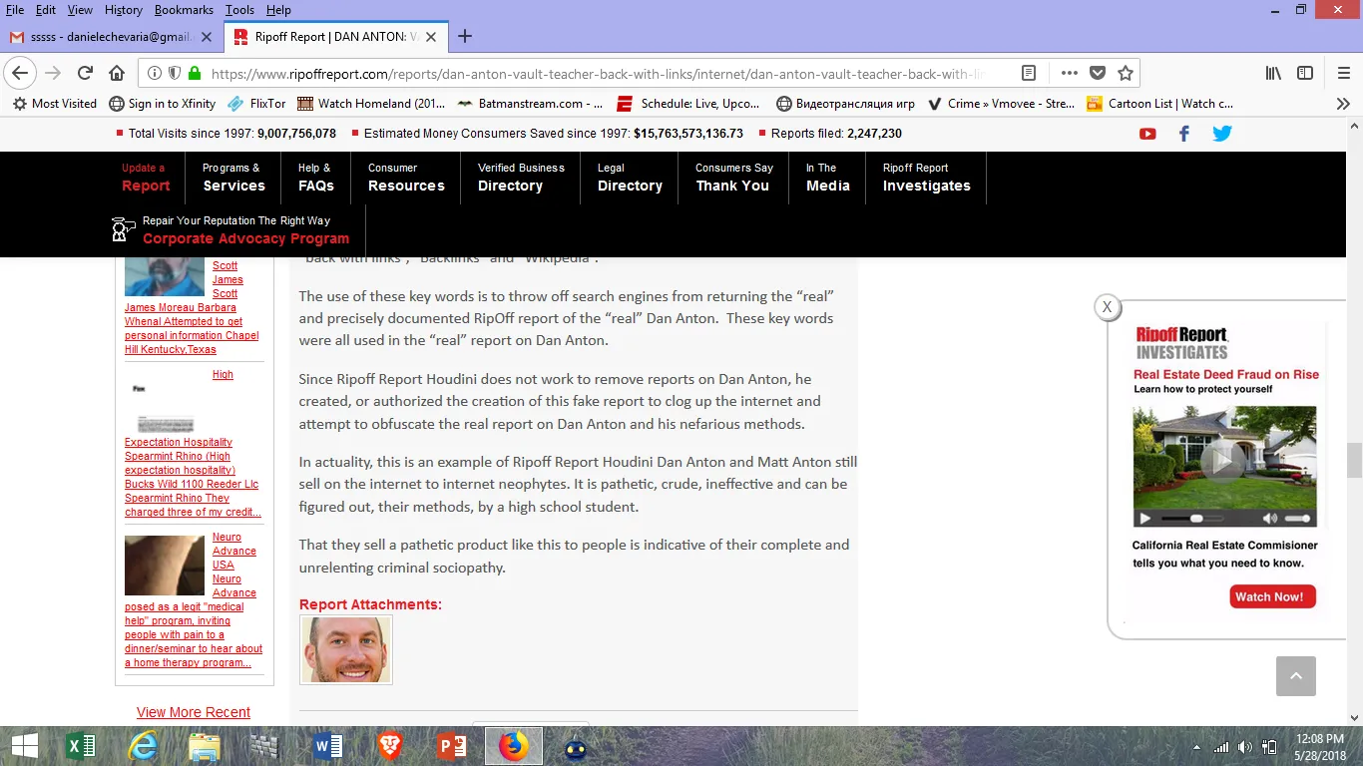Open the History menu
The width and height of the screenshot is (1363, 766).
[124, 10]
